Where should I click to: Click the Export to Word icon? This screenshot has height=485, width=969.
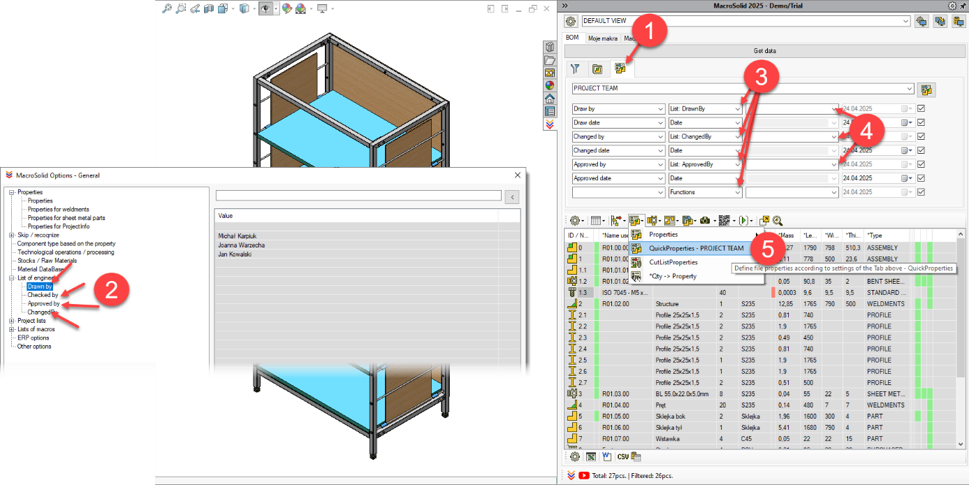(x=606, y=456)
